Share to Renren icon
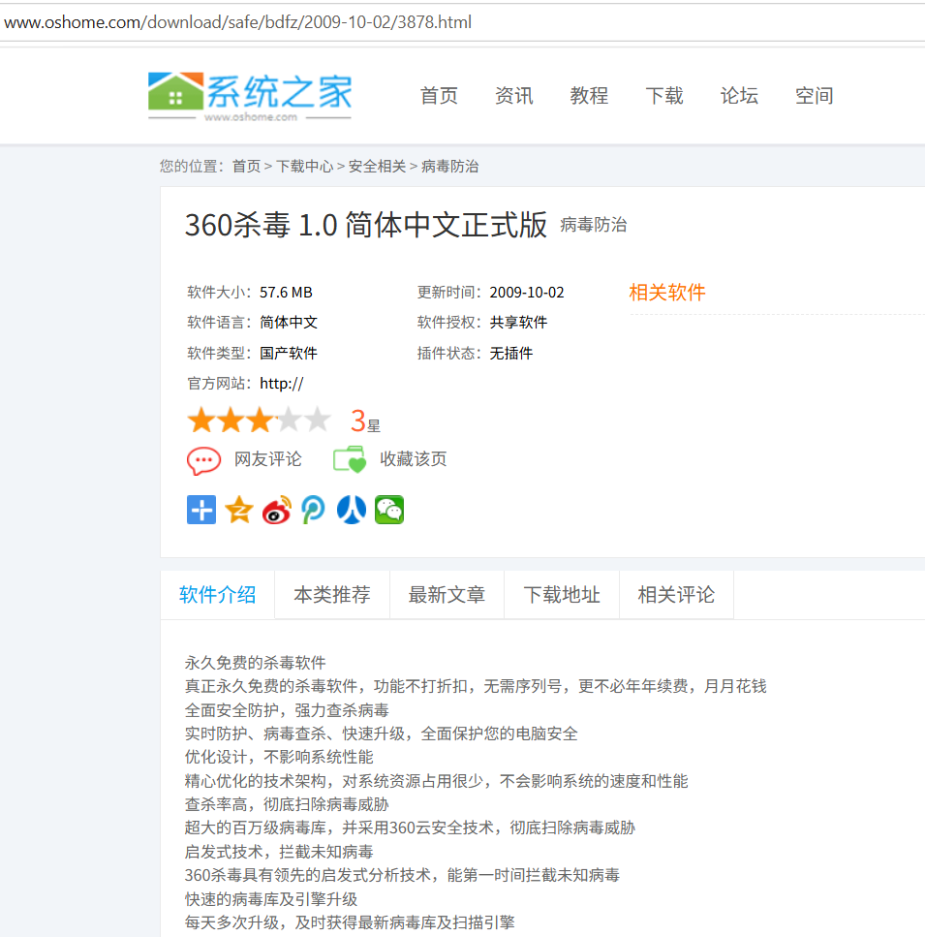 click(352, 510)
